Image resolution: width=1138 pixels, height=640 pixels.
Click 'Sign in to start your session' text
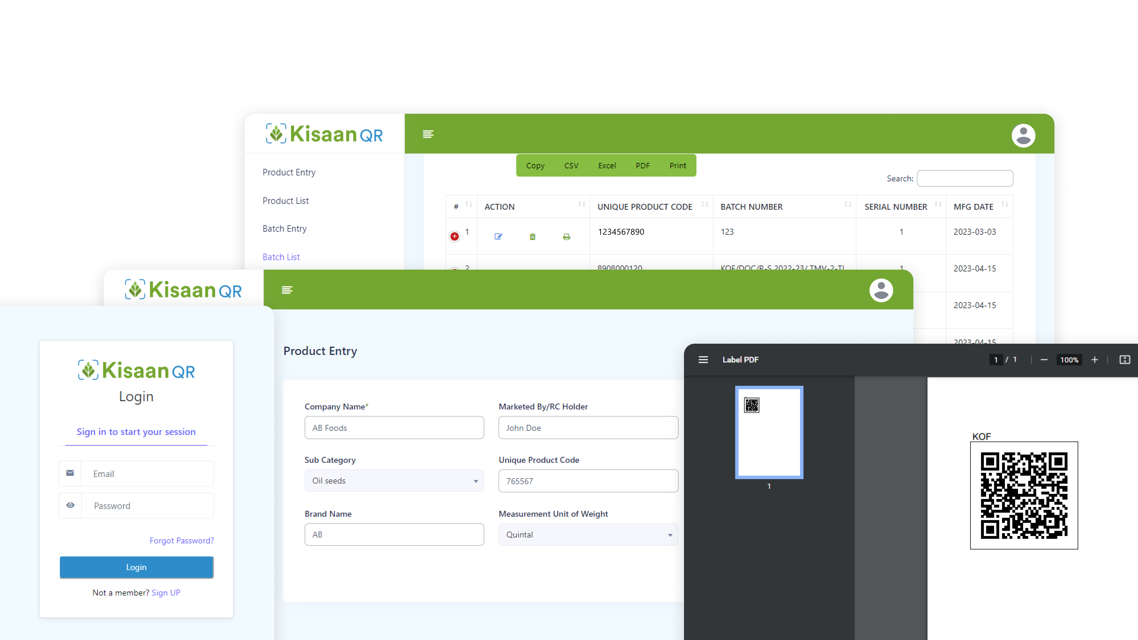136,431
